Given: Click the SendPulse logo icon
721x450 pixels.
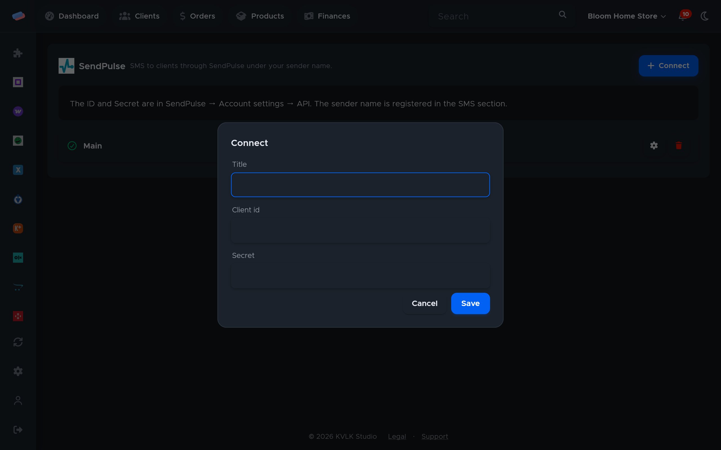Looking at the screenshot, I should 66,66.
